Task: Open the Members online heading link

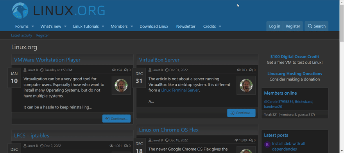Action: (x=280, y=93)
